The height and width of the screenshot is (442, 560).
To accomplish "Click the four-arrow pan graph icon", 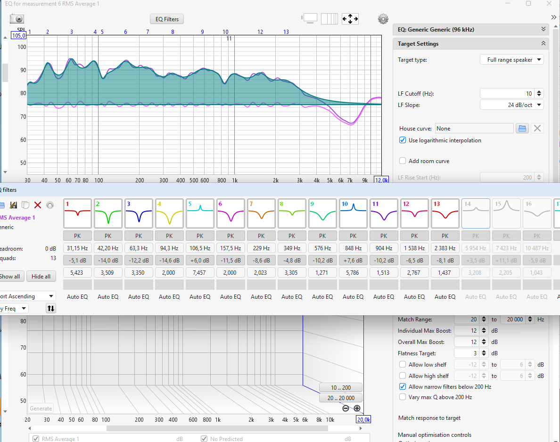I will (x=350, y=19).
